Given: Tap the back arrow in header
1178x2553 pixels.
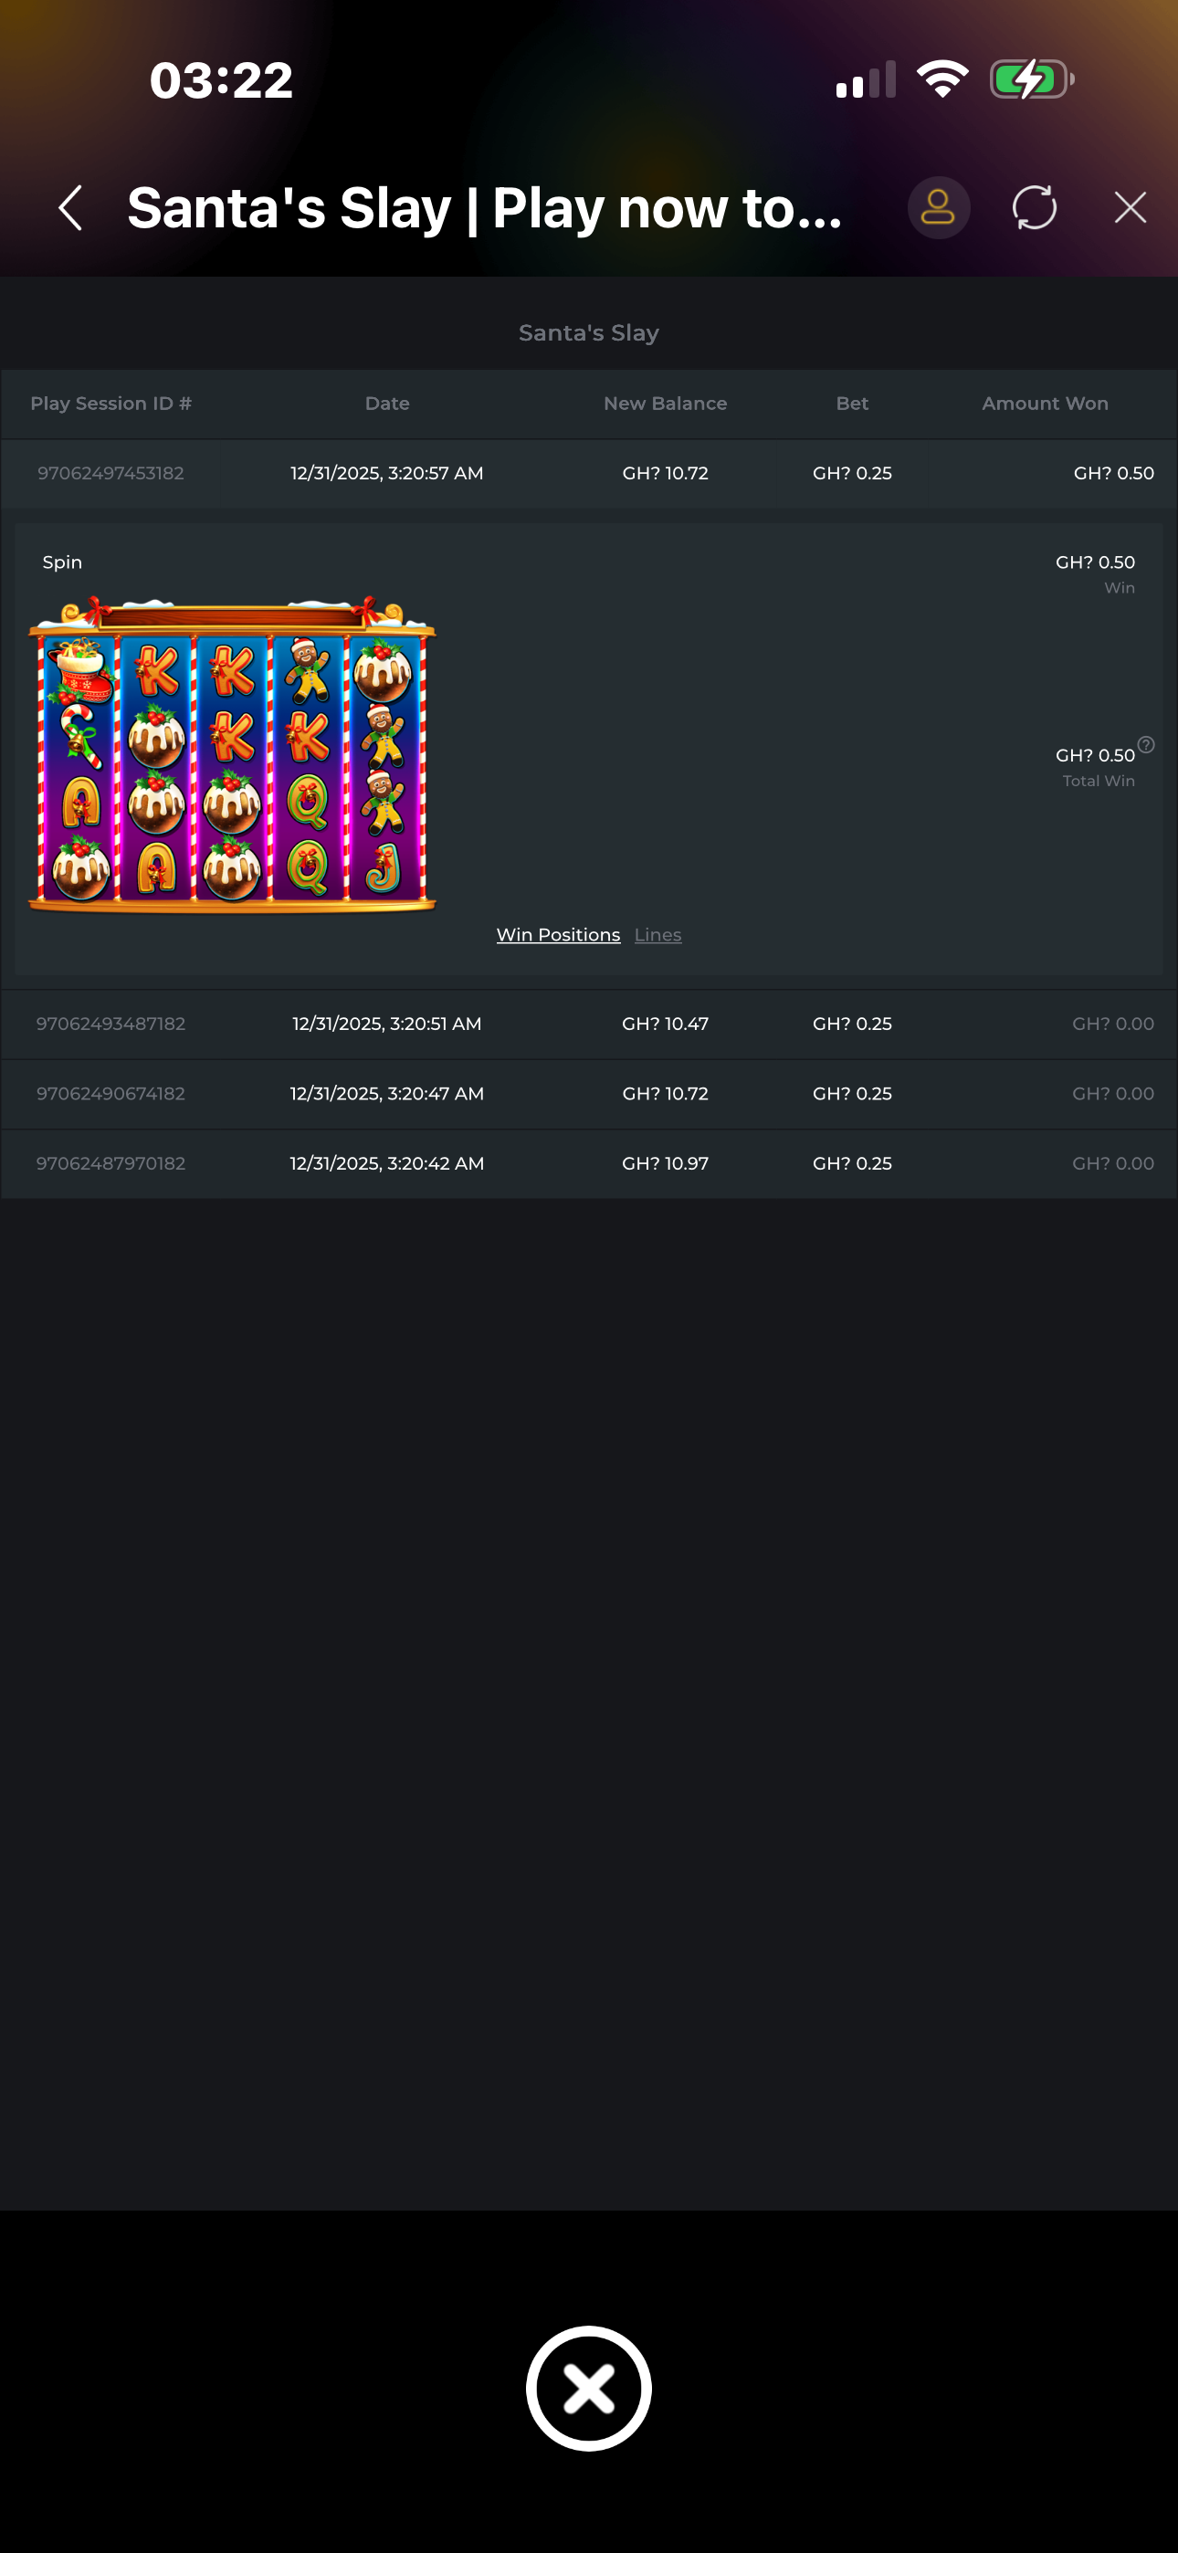Looking at the screenshot, I should pos(70,208).
